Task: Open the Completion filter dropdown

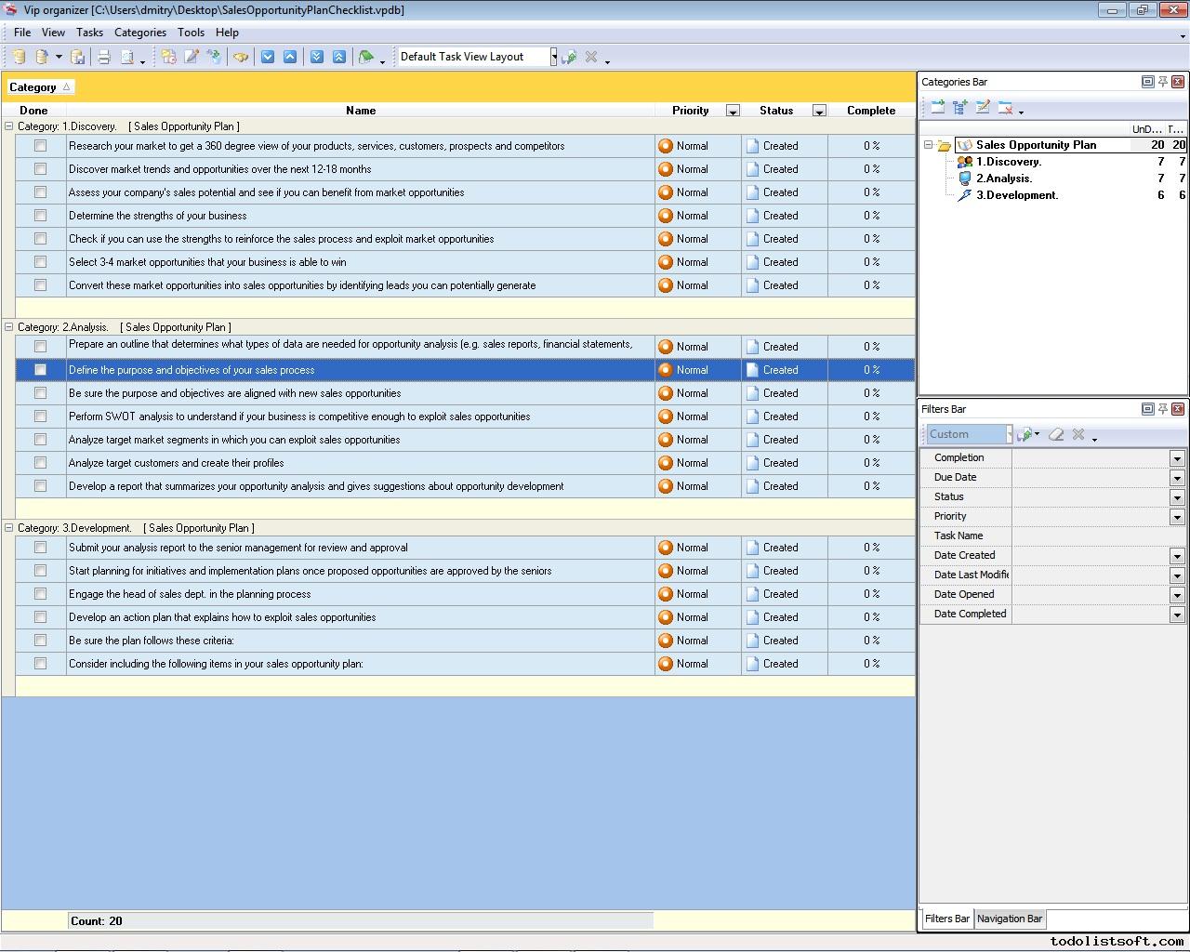Action: (1177, 458)
